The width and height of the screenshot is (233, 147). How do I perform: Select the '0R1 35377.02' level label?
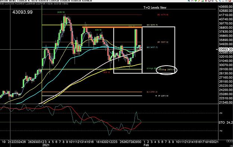[163, 42]
